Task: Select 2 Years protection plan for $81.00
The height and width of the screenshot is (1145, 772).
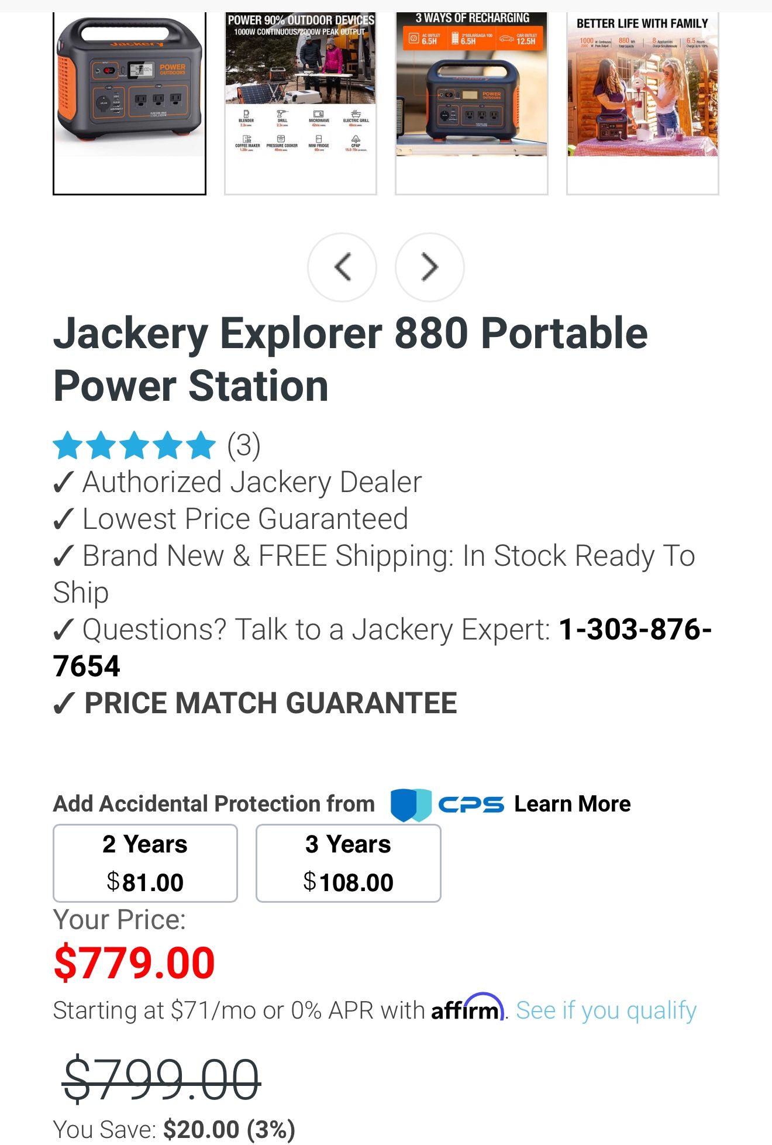Action: click(145, 863)
